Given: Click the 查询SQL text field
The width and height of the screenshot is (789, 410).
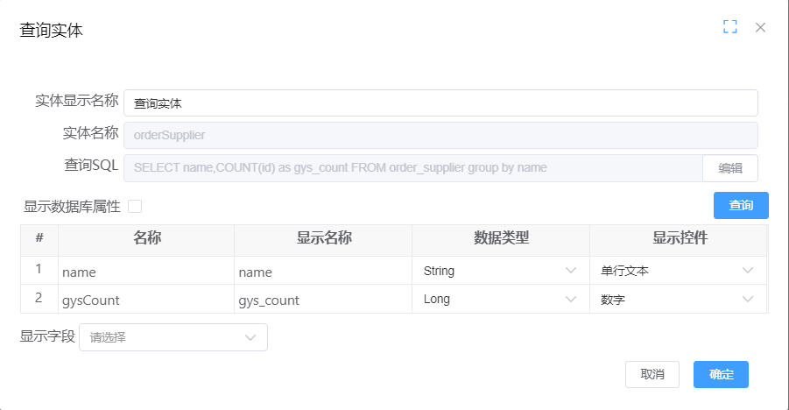Looking at the screenshot, I should point(413,168).
